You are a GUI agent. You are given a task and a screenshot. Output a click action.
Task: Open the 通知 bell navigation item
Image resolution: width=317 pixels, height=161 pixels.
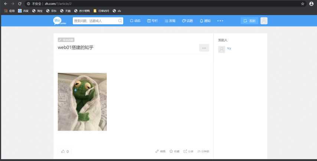pos(205,21)
